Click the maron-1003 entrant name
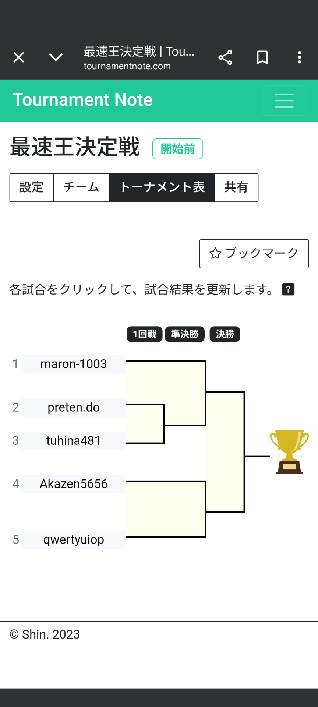This screenshot has width=318, height=707. (x=73, y=364)
